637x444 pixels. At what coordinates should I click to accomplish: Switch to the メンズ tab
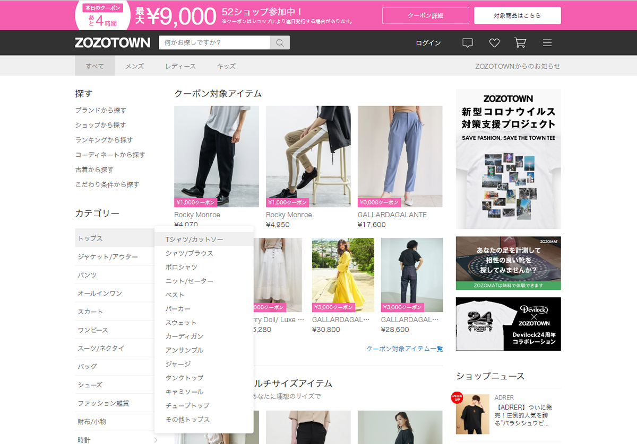click(x=134, y=66)
